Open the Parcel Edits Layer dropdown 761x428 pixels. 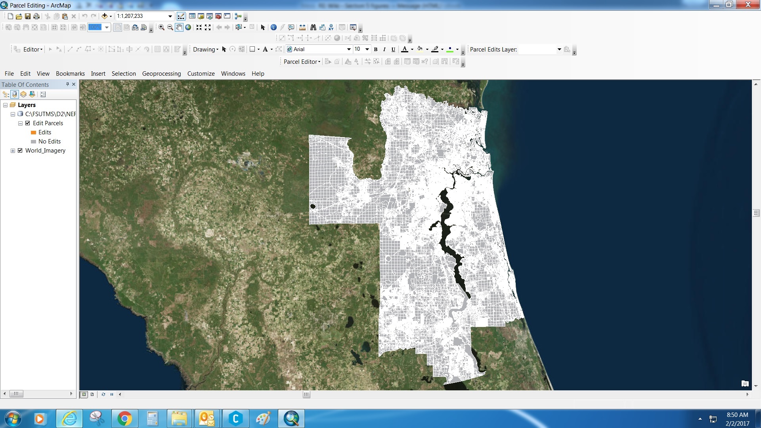[x=559, y=50]
